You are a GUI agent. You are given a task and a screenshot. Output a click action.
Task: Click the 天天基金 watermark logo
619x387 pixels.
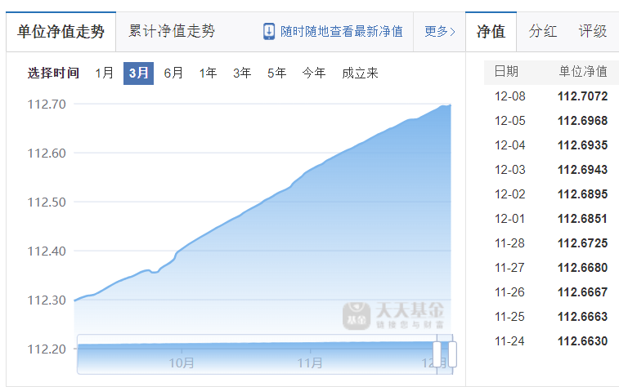point(393,316)
